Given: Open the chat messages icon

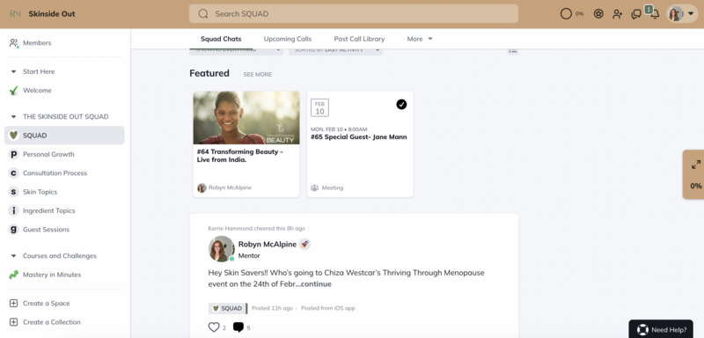Looking at the screenshot, I should (x=635, y=14).
